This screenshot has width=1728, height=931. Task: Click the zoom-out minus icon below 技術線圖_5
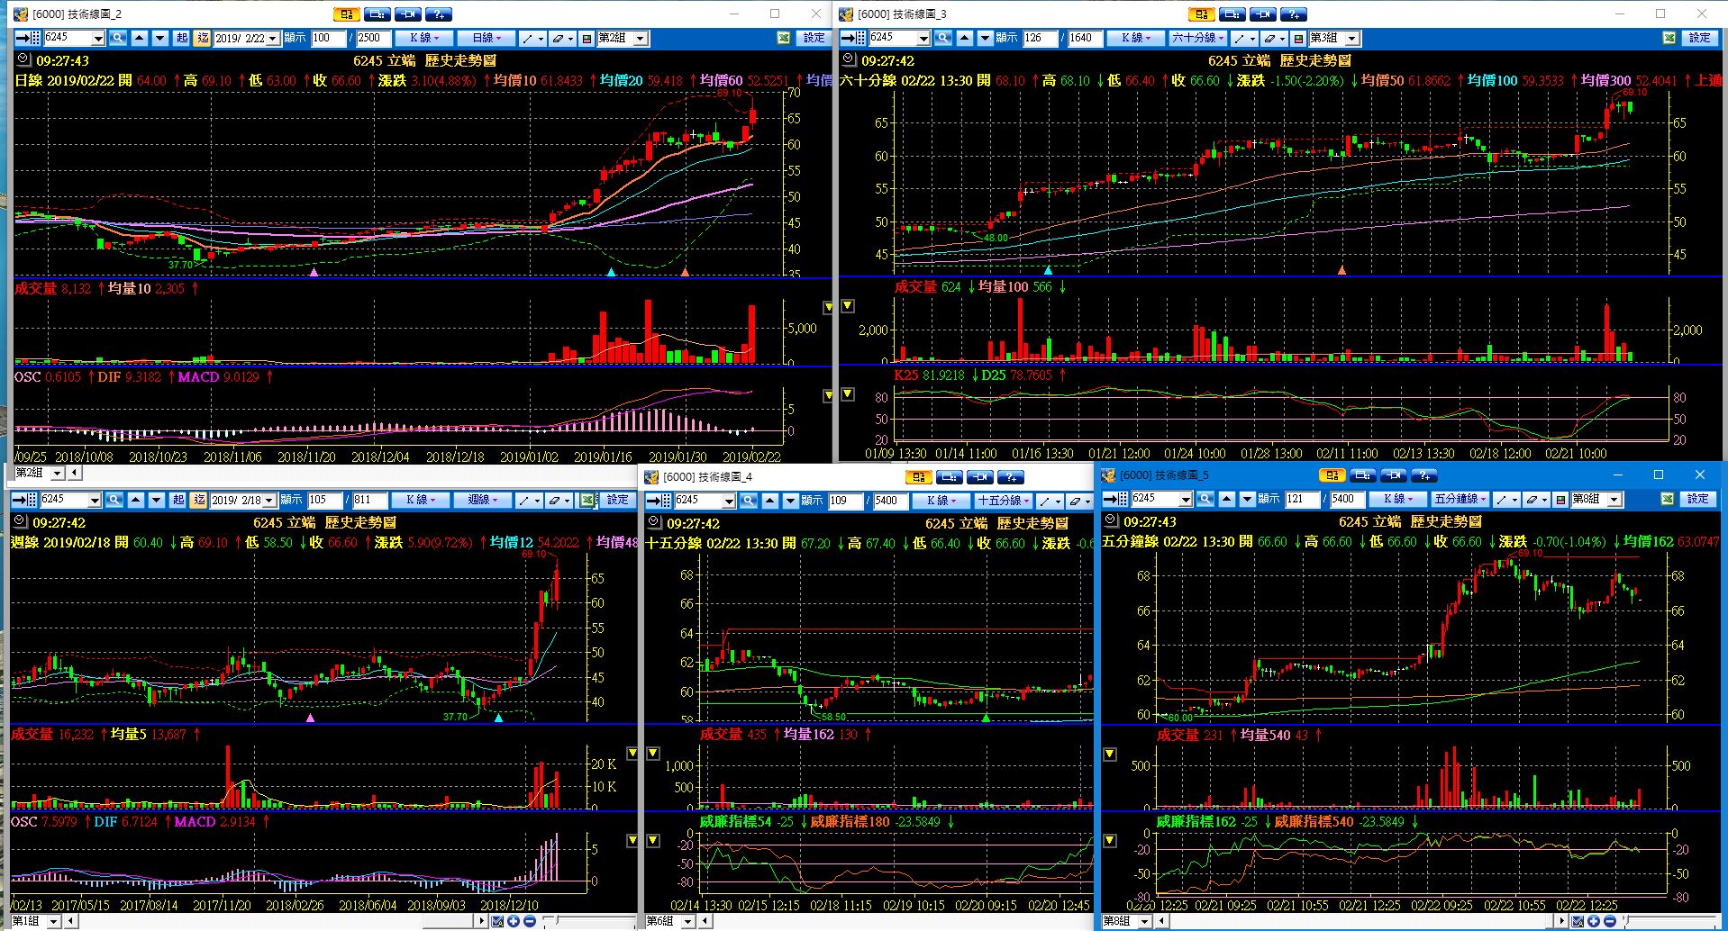pyautogui.click(x=1609, y=921)
